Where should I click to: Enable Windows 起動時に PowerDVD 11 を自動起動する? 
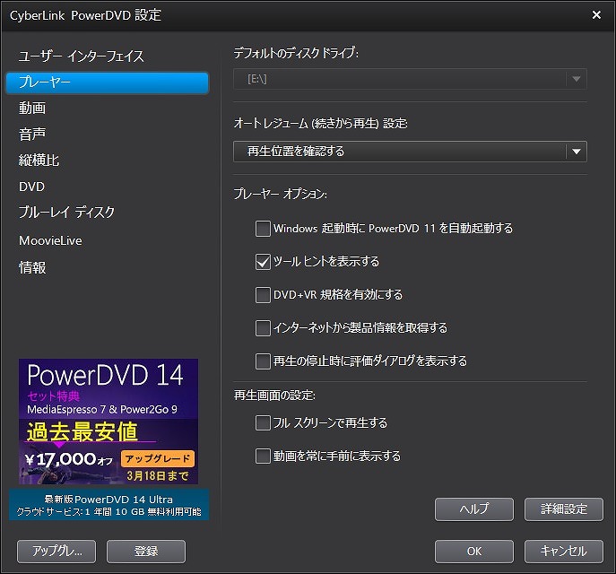click(x=263, y=229)
